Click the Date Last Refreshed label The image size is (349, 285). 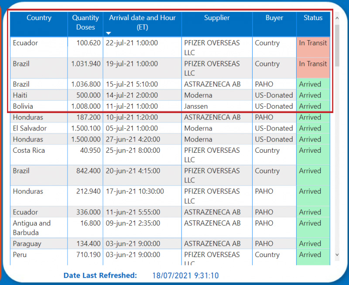click(100, 275)
